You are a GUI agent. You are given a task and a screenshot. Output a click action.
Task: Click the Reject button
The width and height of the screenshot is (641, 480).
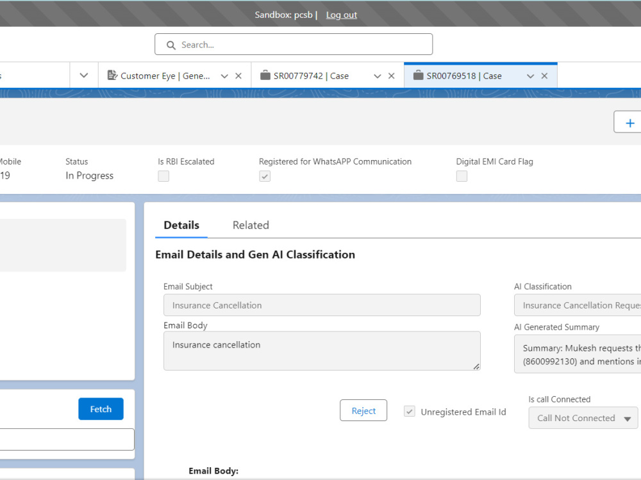pos(363,411)
